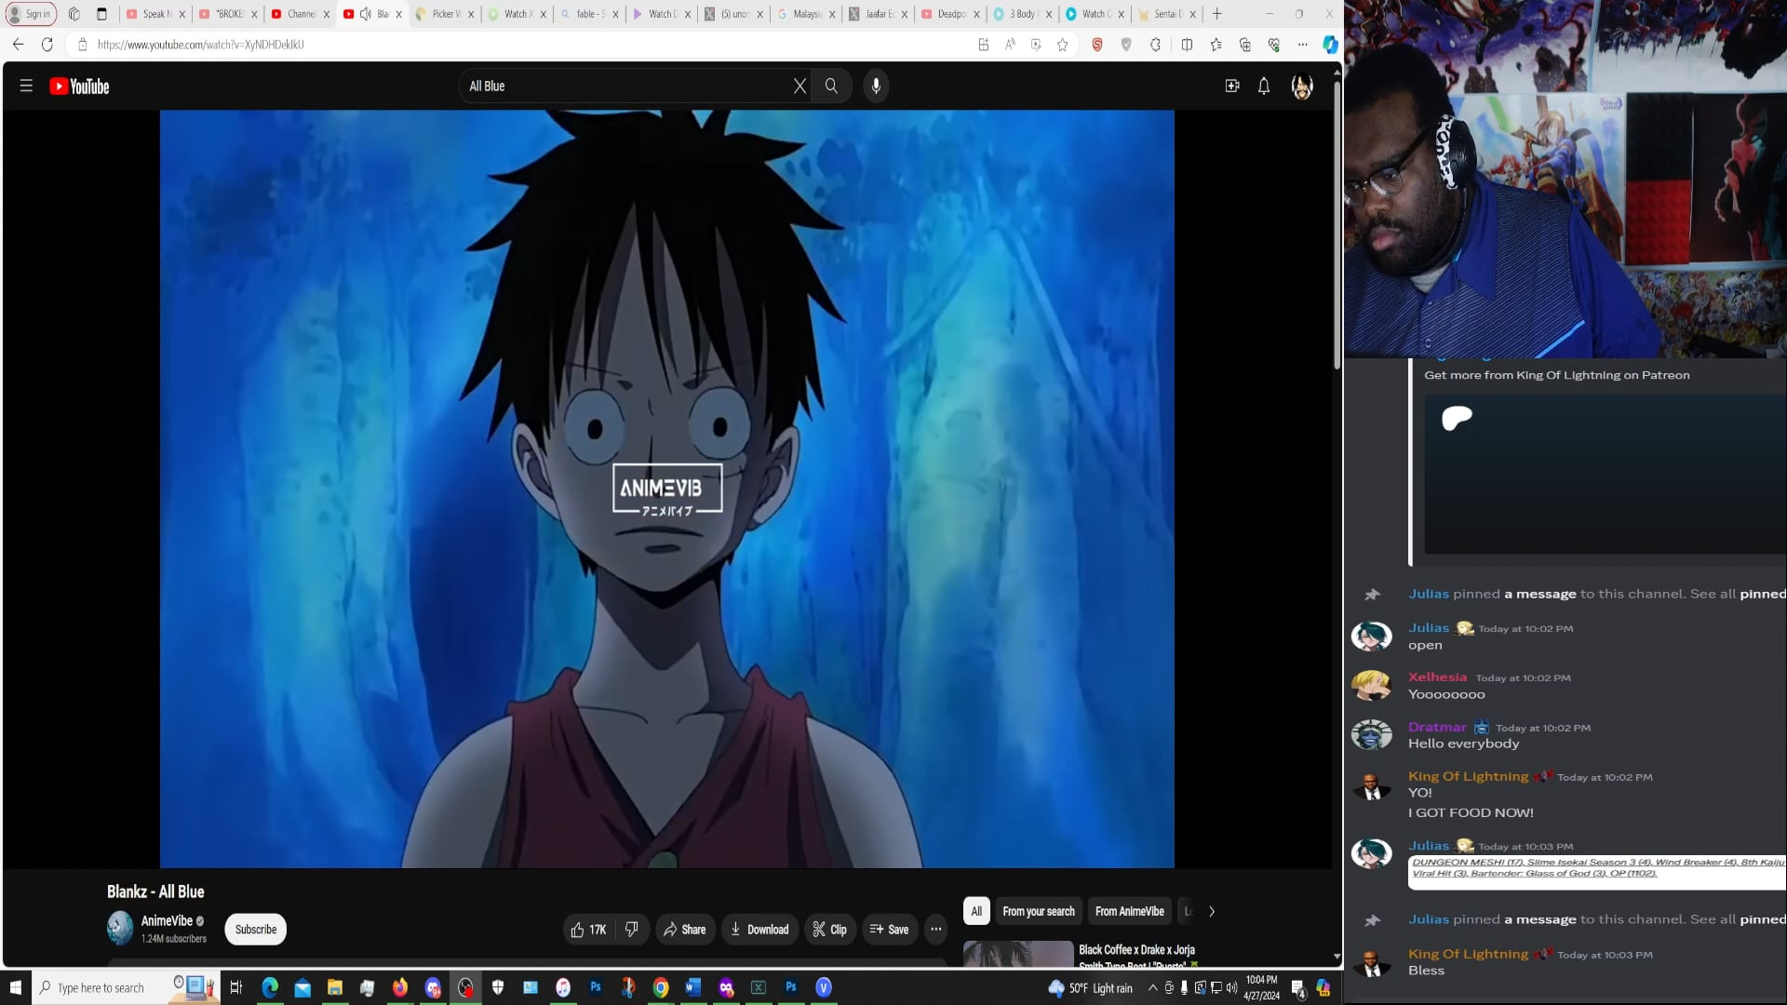Create a Clip of the video
This screenshot has height=1005, width=1787.
click(829, 930)
